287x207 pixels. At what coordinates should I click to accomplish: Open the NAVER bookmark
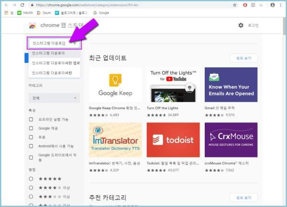[x=25, y=13]
